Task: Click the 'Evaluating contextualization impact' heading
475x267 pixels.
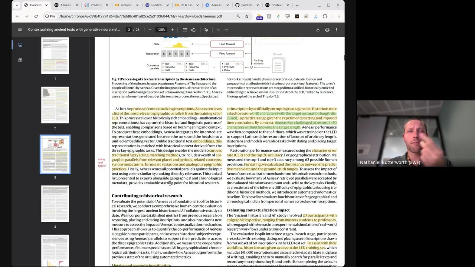Action: [258, 210]
